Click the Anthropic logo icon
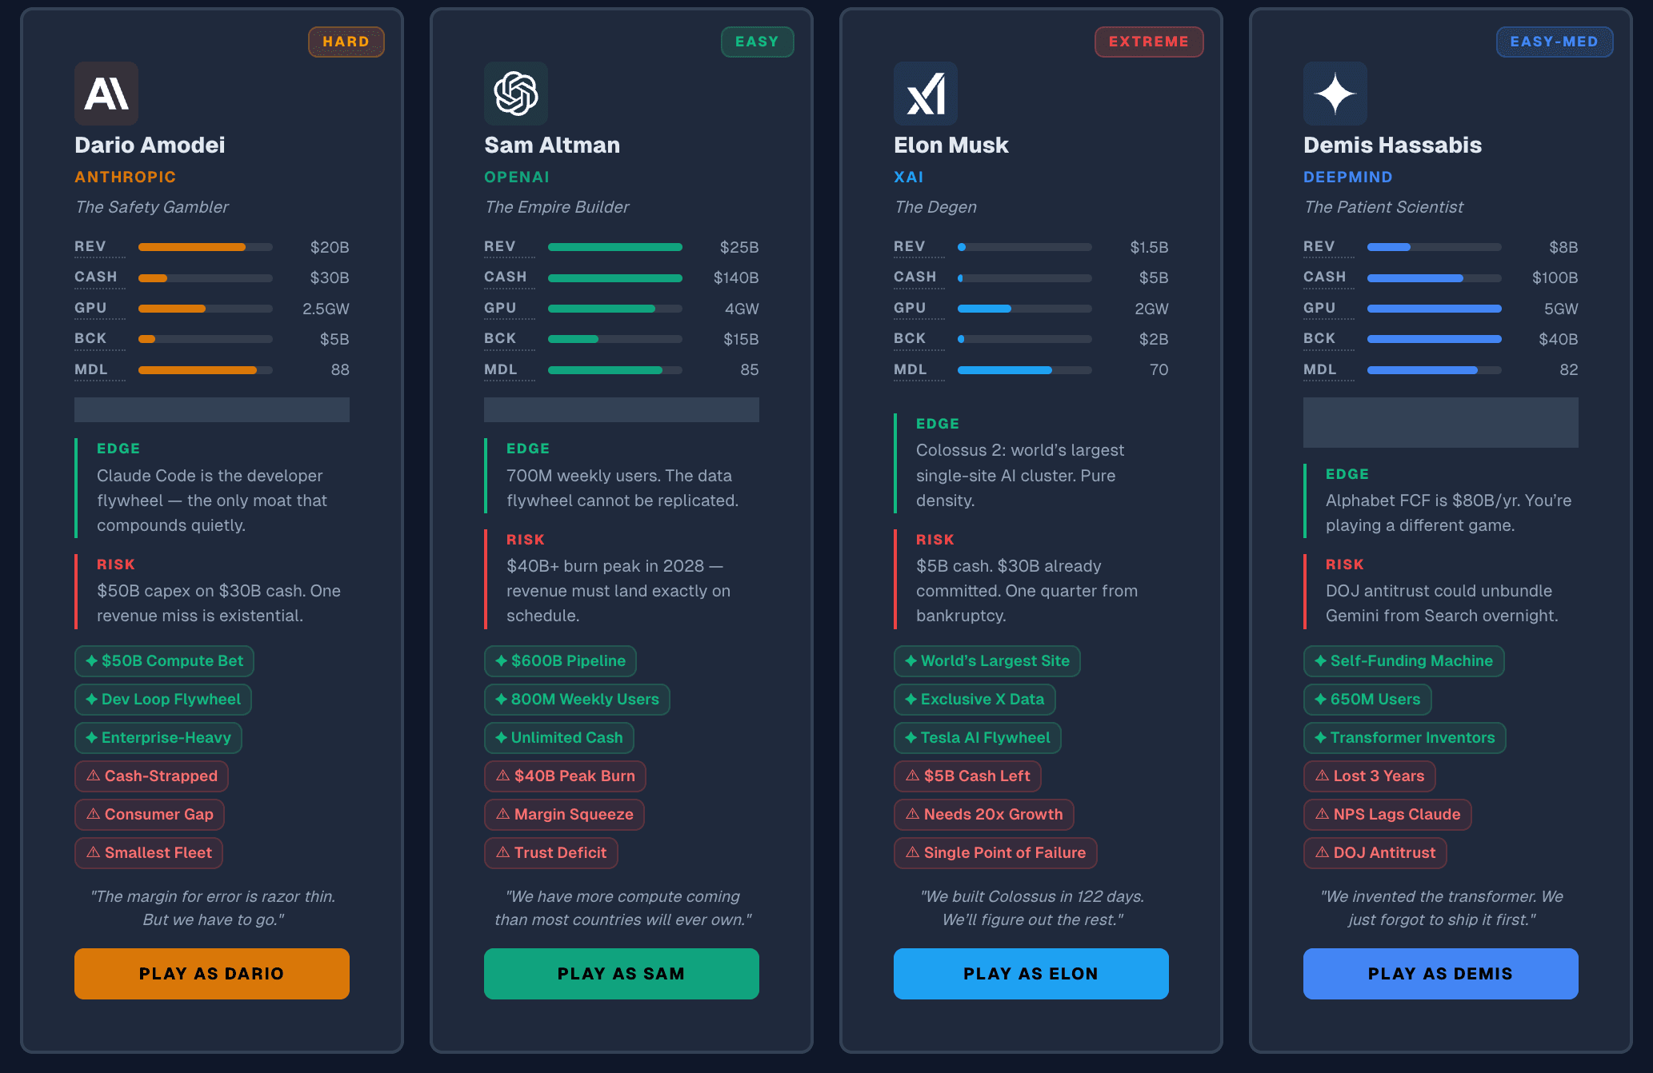The width and height of the screenshot is (1653, 1073). [106, 94]
